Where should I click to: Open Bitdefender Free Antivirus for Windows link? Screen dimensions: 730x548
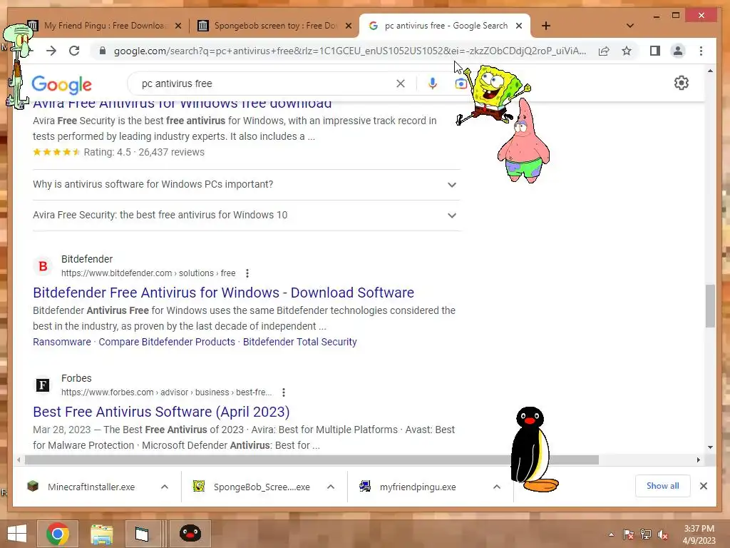[223, 293]
